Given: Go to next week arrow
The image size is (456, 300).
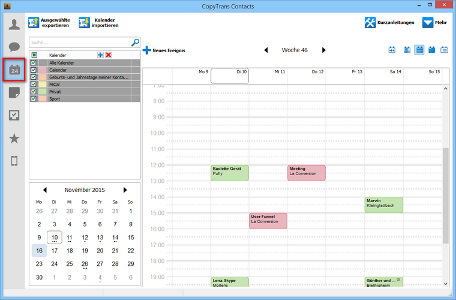Looking at the screenshot, I should click(323, 50).
